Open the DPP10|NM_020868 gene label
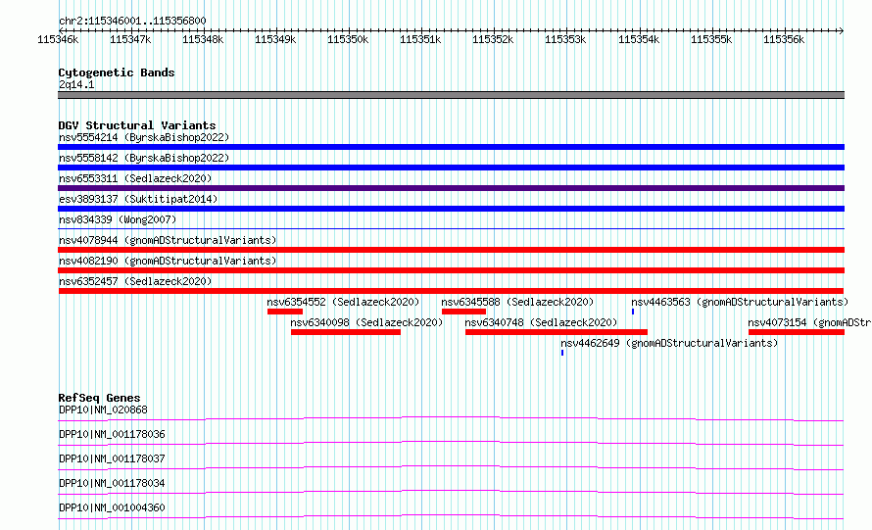872x530 pixels. pos(104,410)
